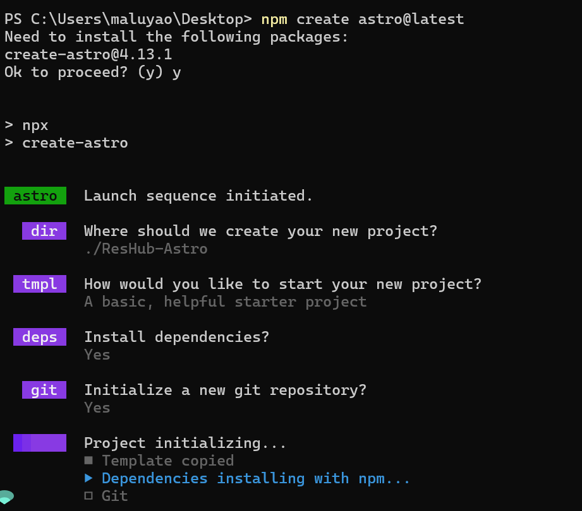Viewport: 582px width, 511px height.
Task: Click the yellow npm command word
Action: click(274, 20)
